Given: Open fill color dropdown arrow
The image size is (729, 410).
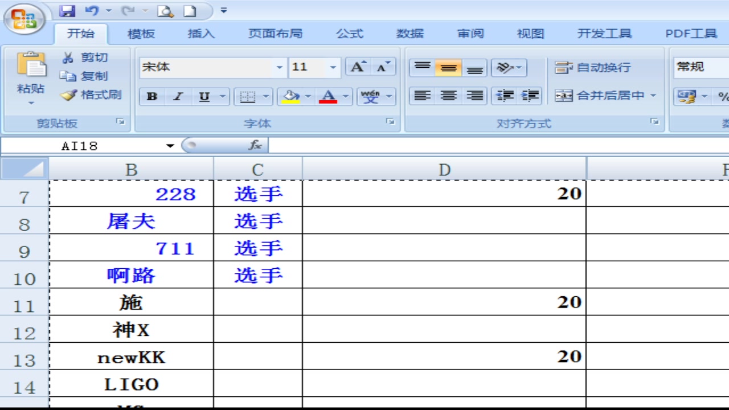Looking at the screenshot, I should [309, 96].
